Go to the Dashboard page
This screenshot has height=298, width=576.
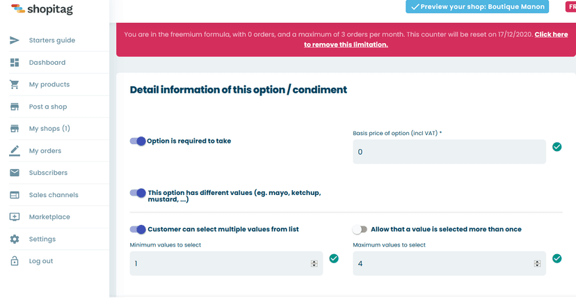coord(47,63)
